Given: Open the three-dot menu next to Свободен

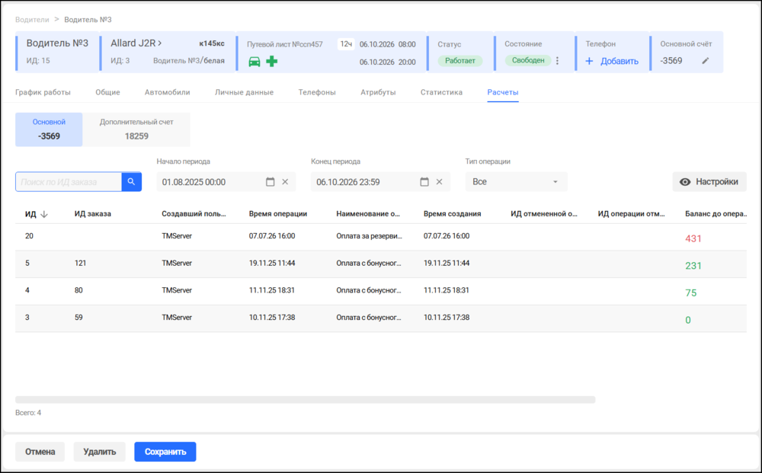Looking at the screenshot, I should coord(558,61).
